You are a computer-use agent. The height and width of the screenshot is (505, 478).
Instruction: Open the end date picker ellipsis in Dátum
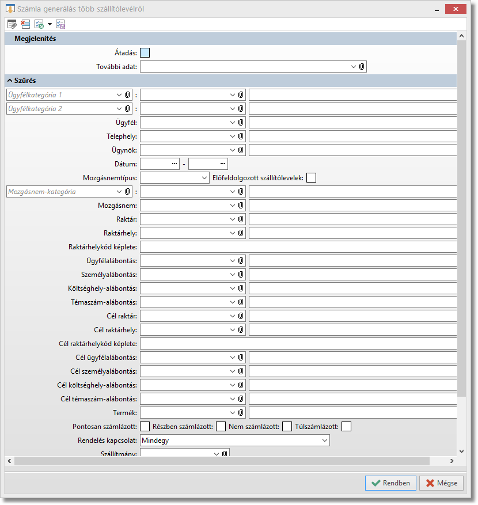[222, 164]
